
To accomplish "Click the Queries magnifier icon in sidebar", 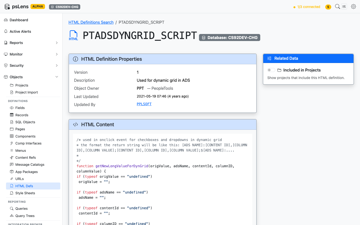I will tap(11, 208).
